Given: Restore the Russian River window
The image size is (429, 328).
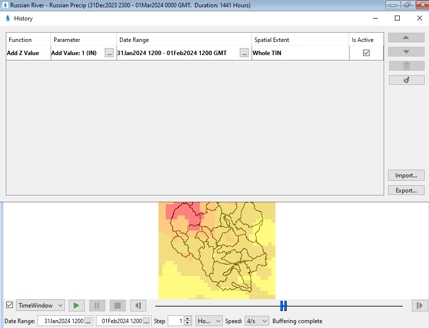Looking at the screenshot, I should coord(408,5).
